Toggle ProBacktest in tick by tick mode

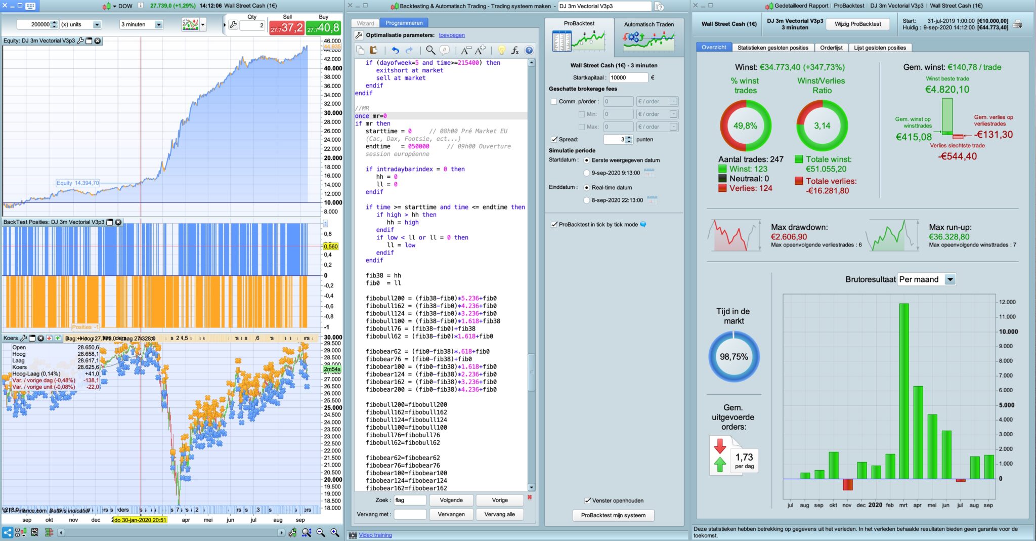[x=554, y=225]
